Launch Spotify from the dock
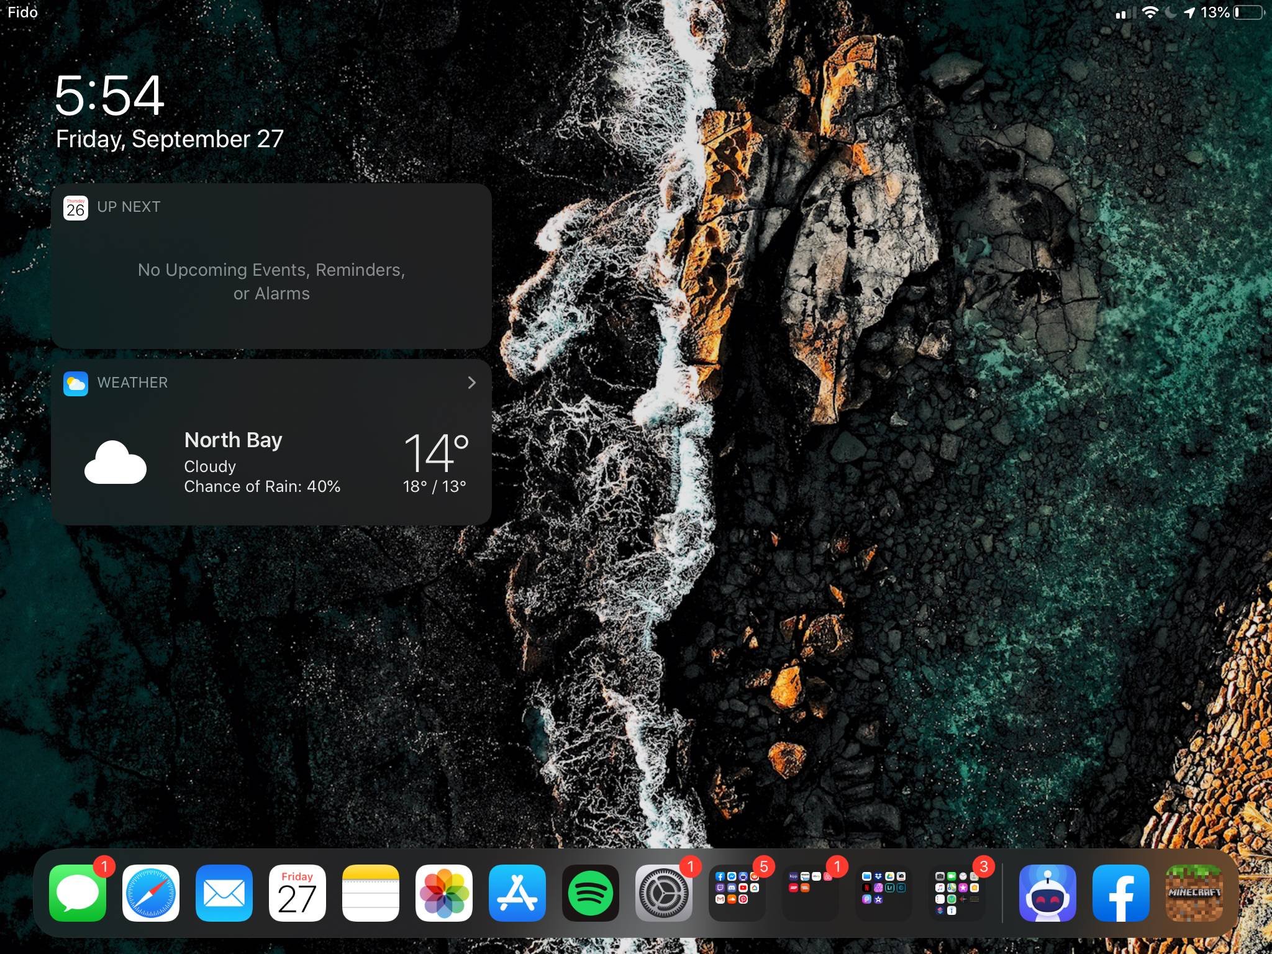Image resolution: width=1272 pixels, height=954 pixels. [591, 893]
